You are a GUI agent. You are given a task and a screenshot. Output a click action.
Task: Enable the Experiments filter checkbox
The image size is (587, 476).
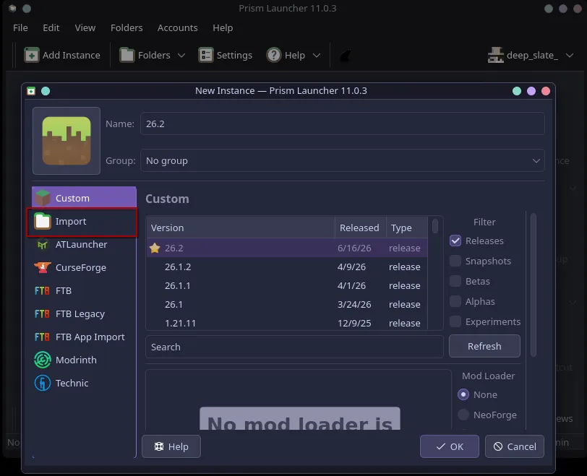(x=455, y=321)
